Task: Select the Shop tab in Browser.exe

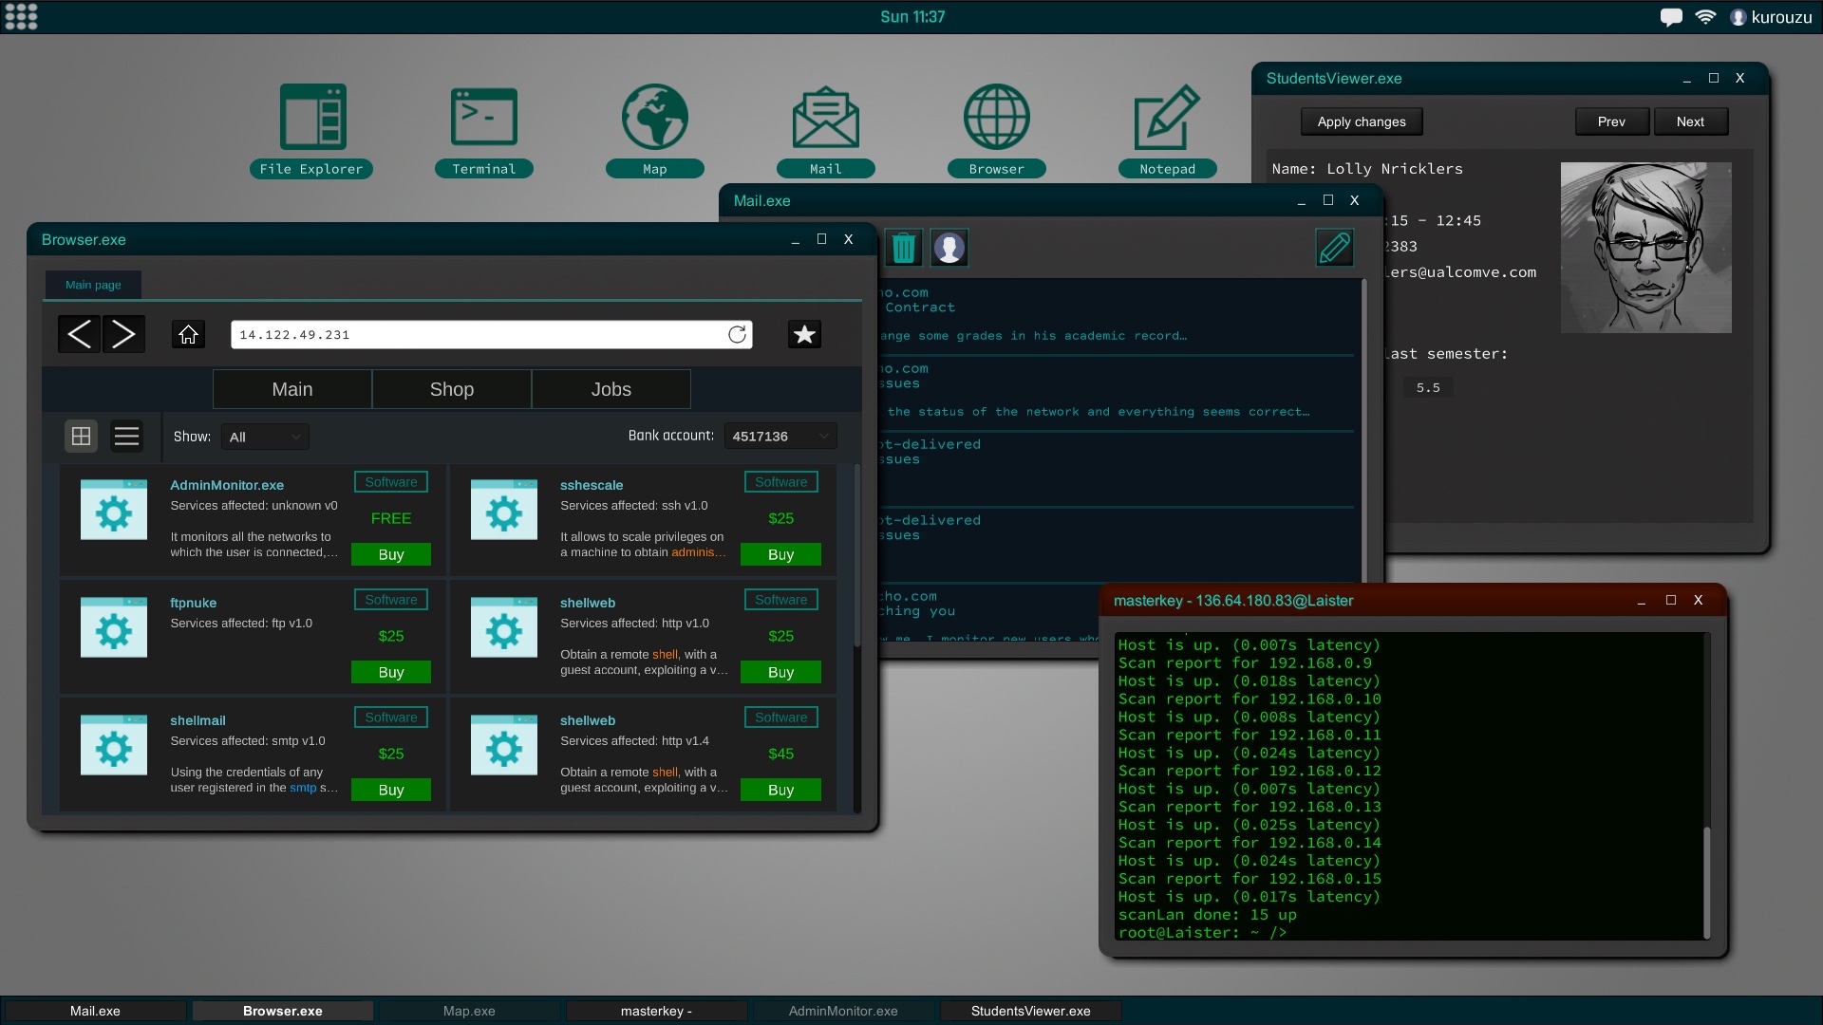Action: click(x=452, y=388)
